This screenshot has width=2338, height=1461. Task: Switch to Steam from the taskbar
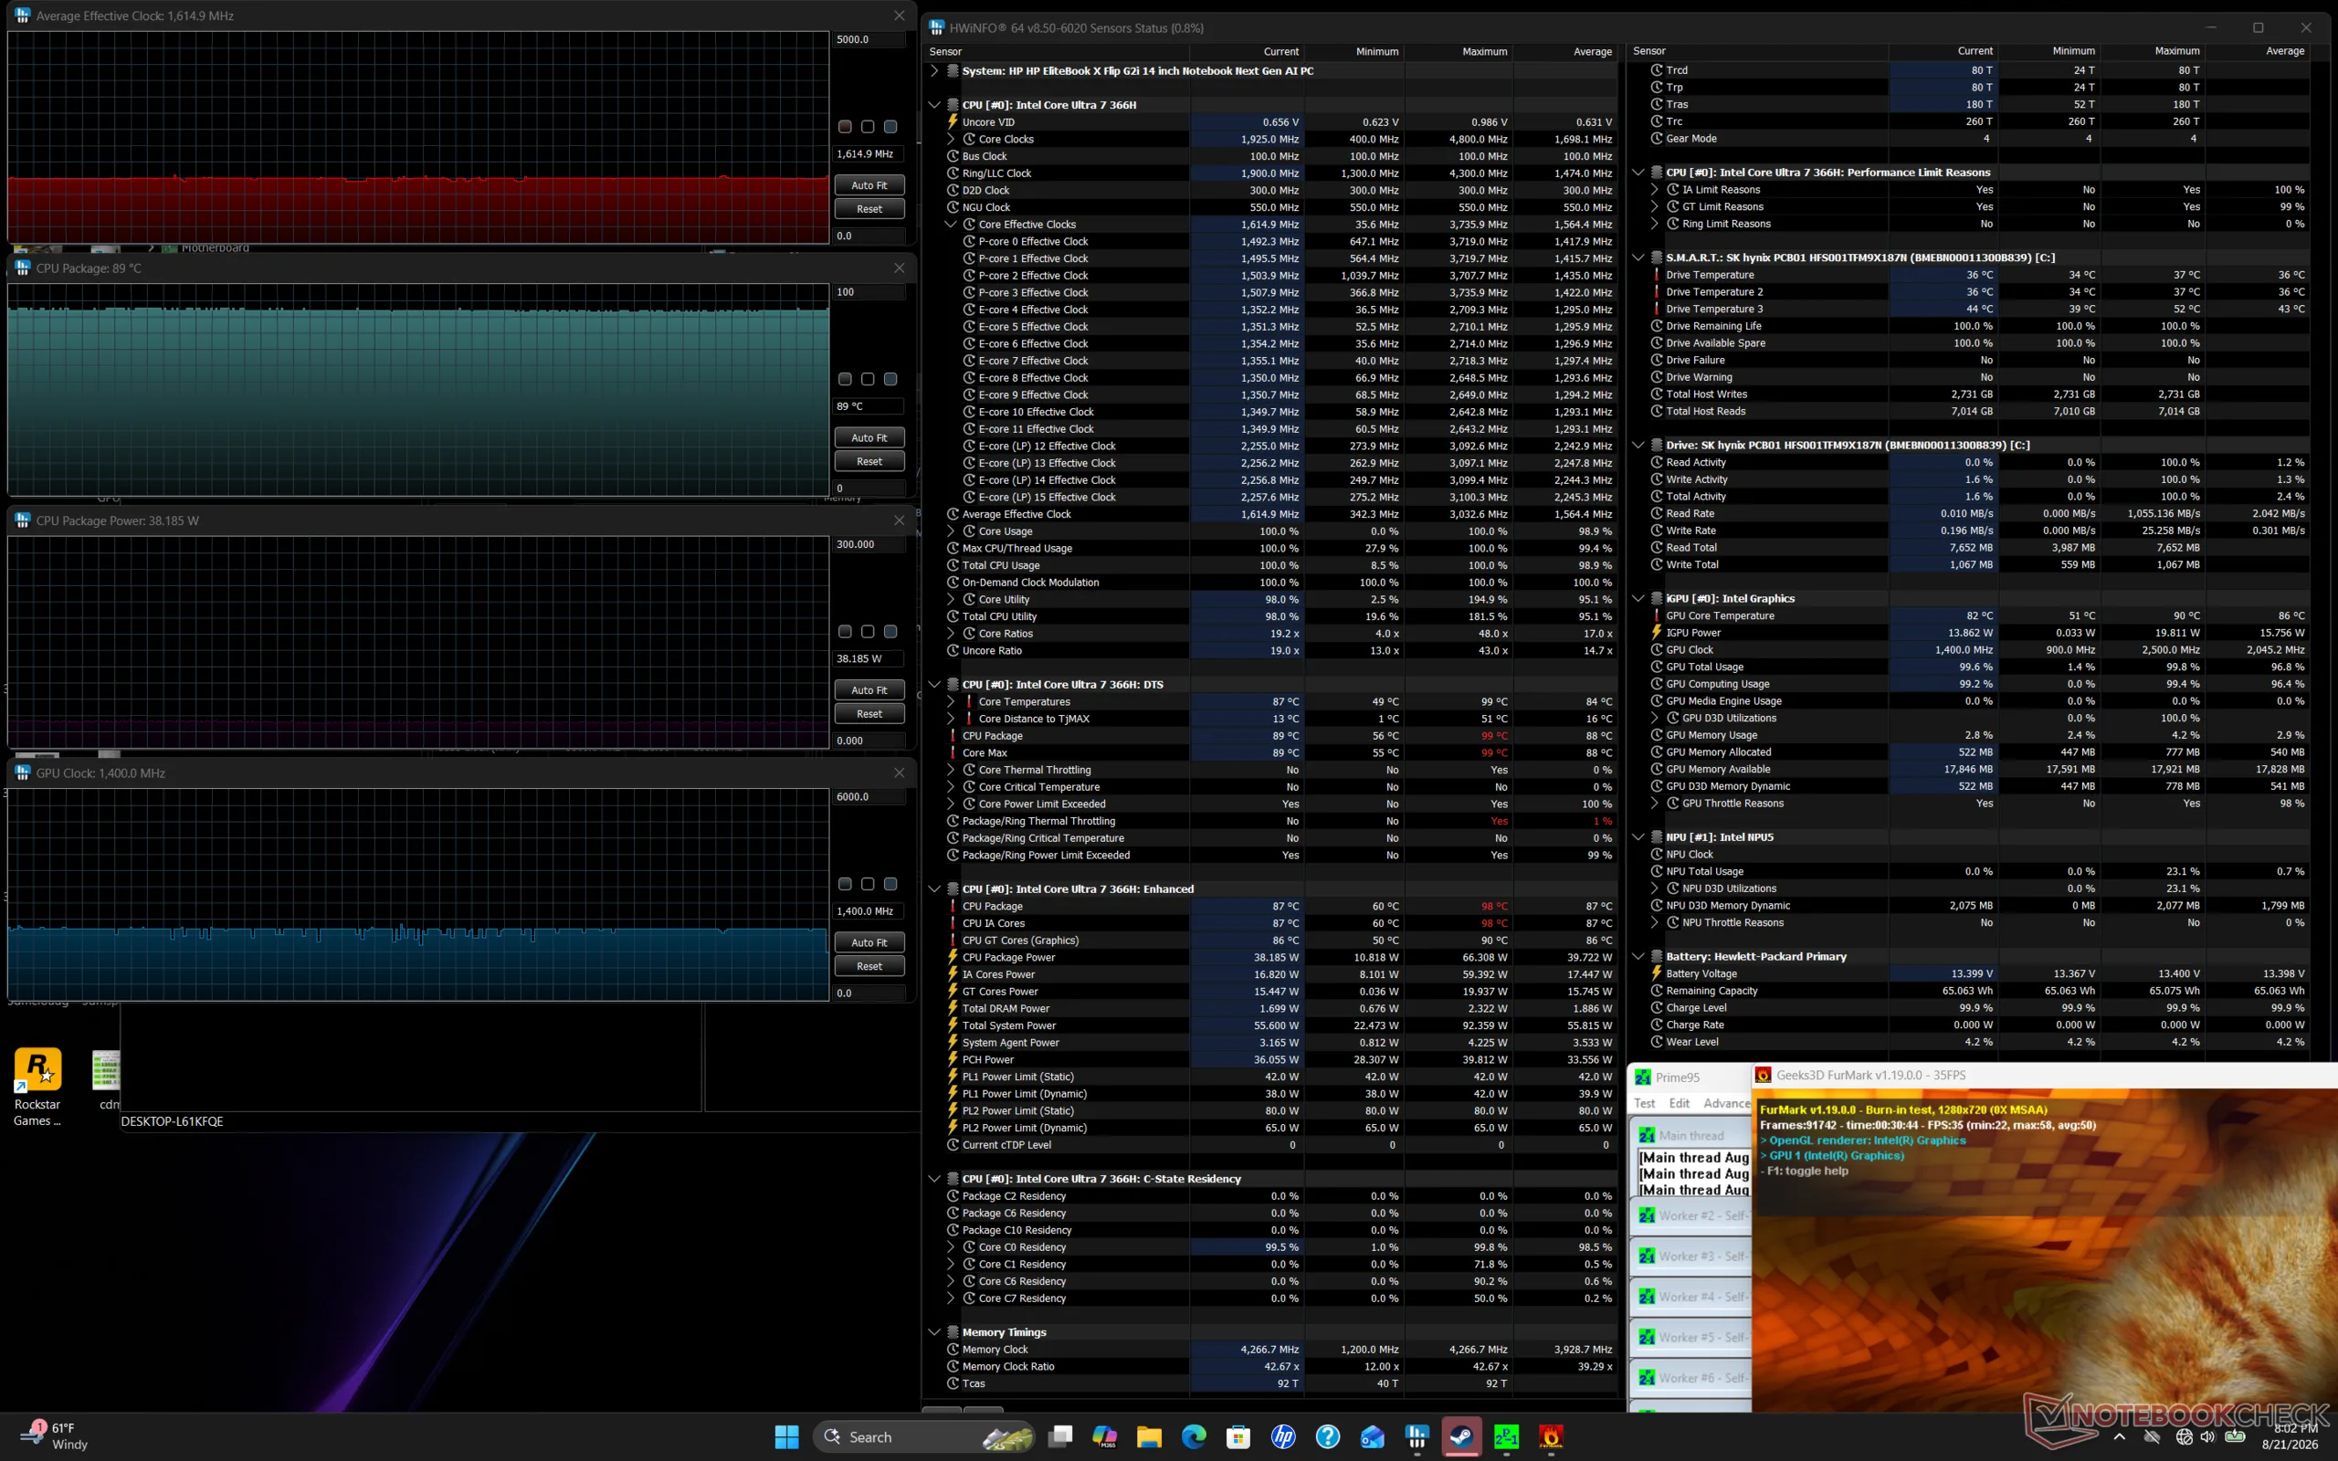(x=1462, y=1437)
